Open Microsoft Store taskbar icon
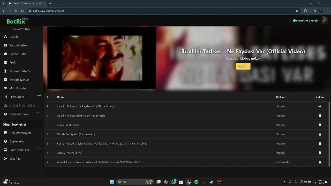Image resolution: width=331 pixels, height=186 pixels. pyautogui.click(x=181, y=182)
